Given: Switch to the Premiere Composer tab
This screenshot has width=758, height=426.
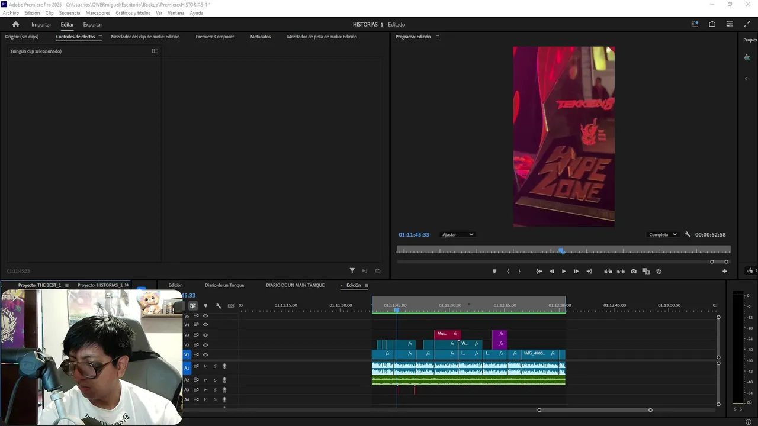Looking at the screenshot, I should (215, 37).
